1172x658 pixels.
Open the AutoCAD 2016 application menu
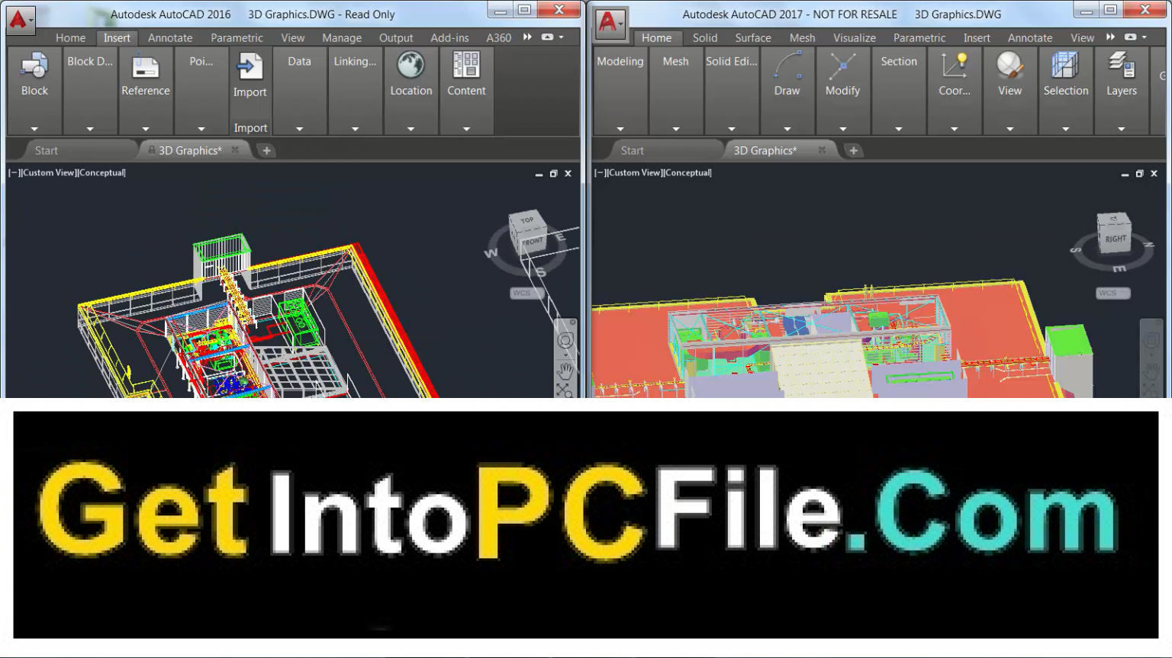pyautogui.click(x=21, y=21)
